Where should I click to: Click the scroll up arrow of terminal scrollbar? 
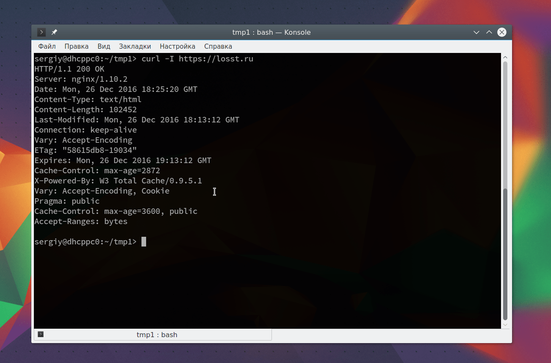click(505, 57)
